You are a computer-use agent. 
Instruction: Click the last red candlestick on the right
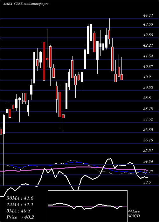tap(122, 77)
